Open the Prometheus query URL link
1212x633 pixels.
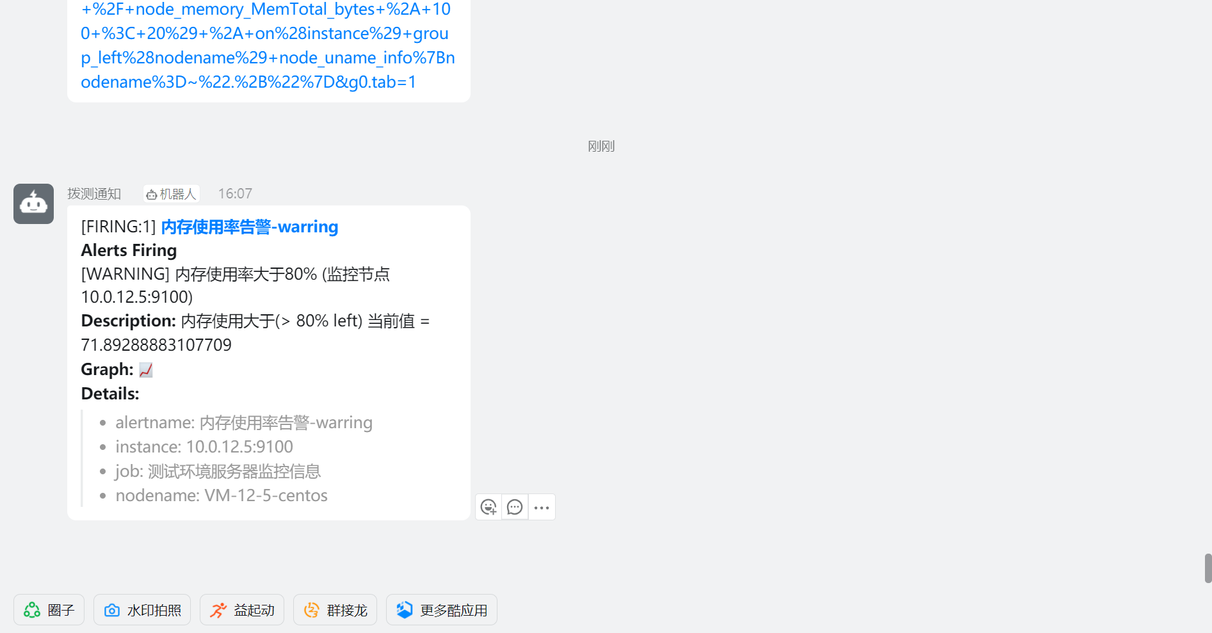point(268,45)
